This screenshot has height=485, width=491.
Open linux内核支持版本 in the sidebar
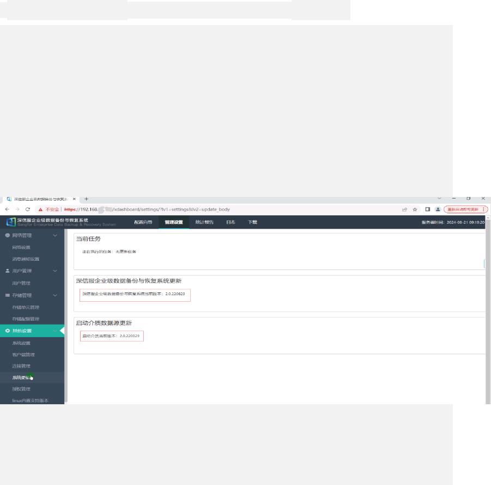point(31,400)
